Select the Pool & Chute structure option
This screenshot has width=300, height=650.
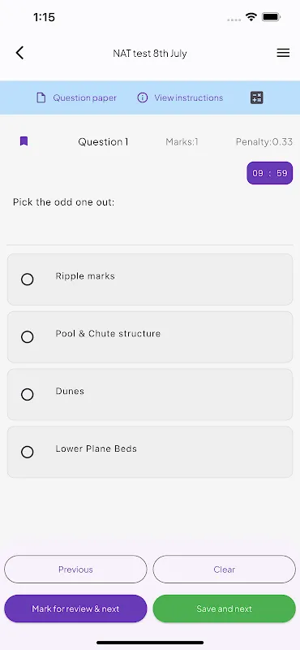point(150,337)
